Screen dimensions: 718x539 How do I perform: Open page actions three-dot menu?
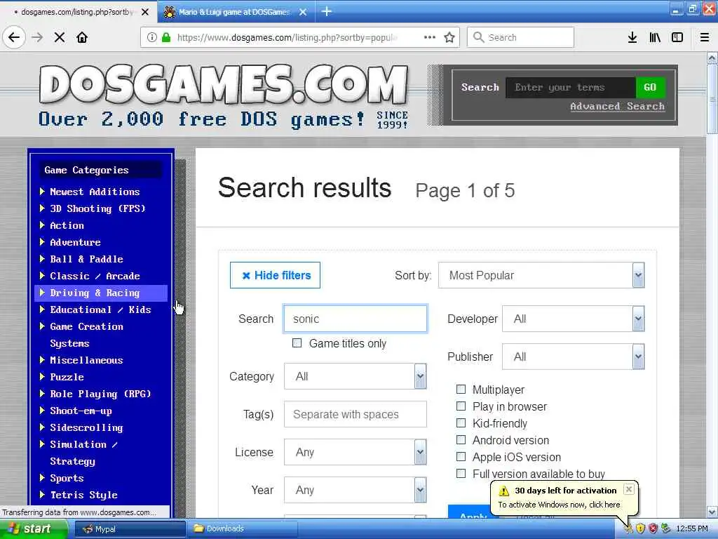(x=430, y=37)
